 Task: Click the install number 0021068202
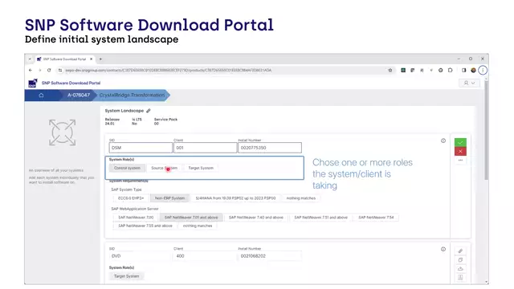pos(253,256)
